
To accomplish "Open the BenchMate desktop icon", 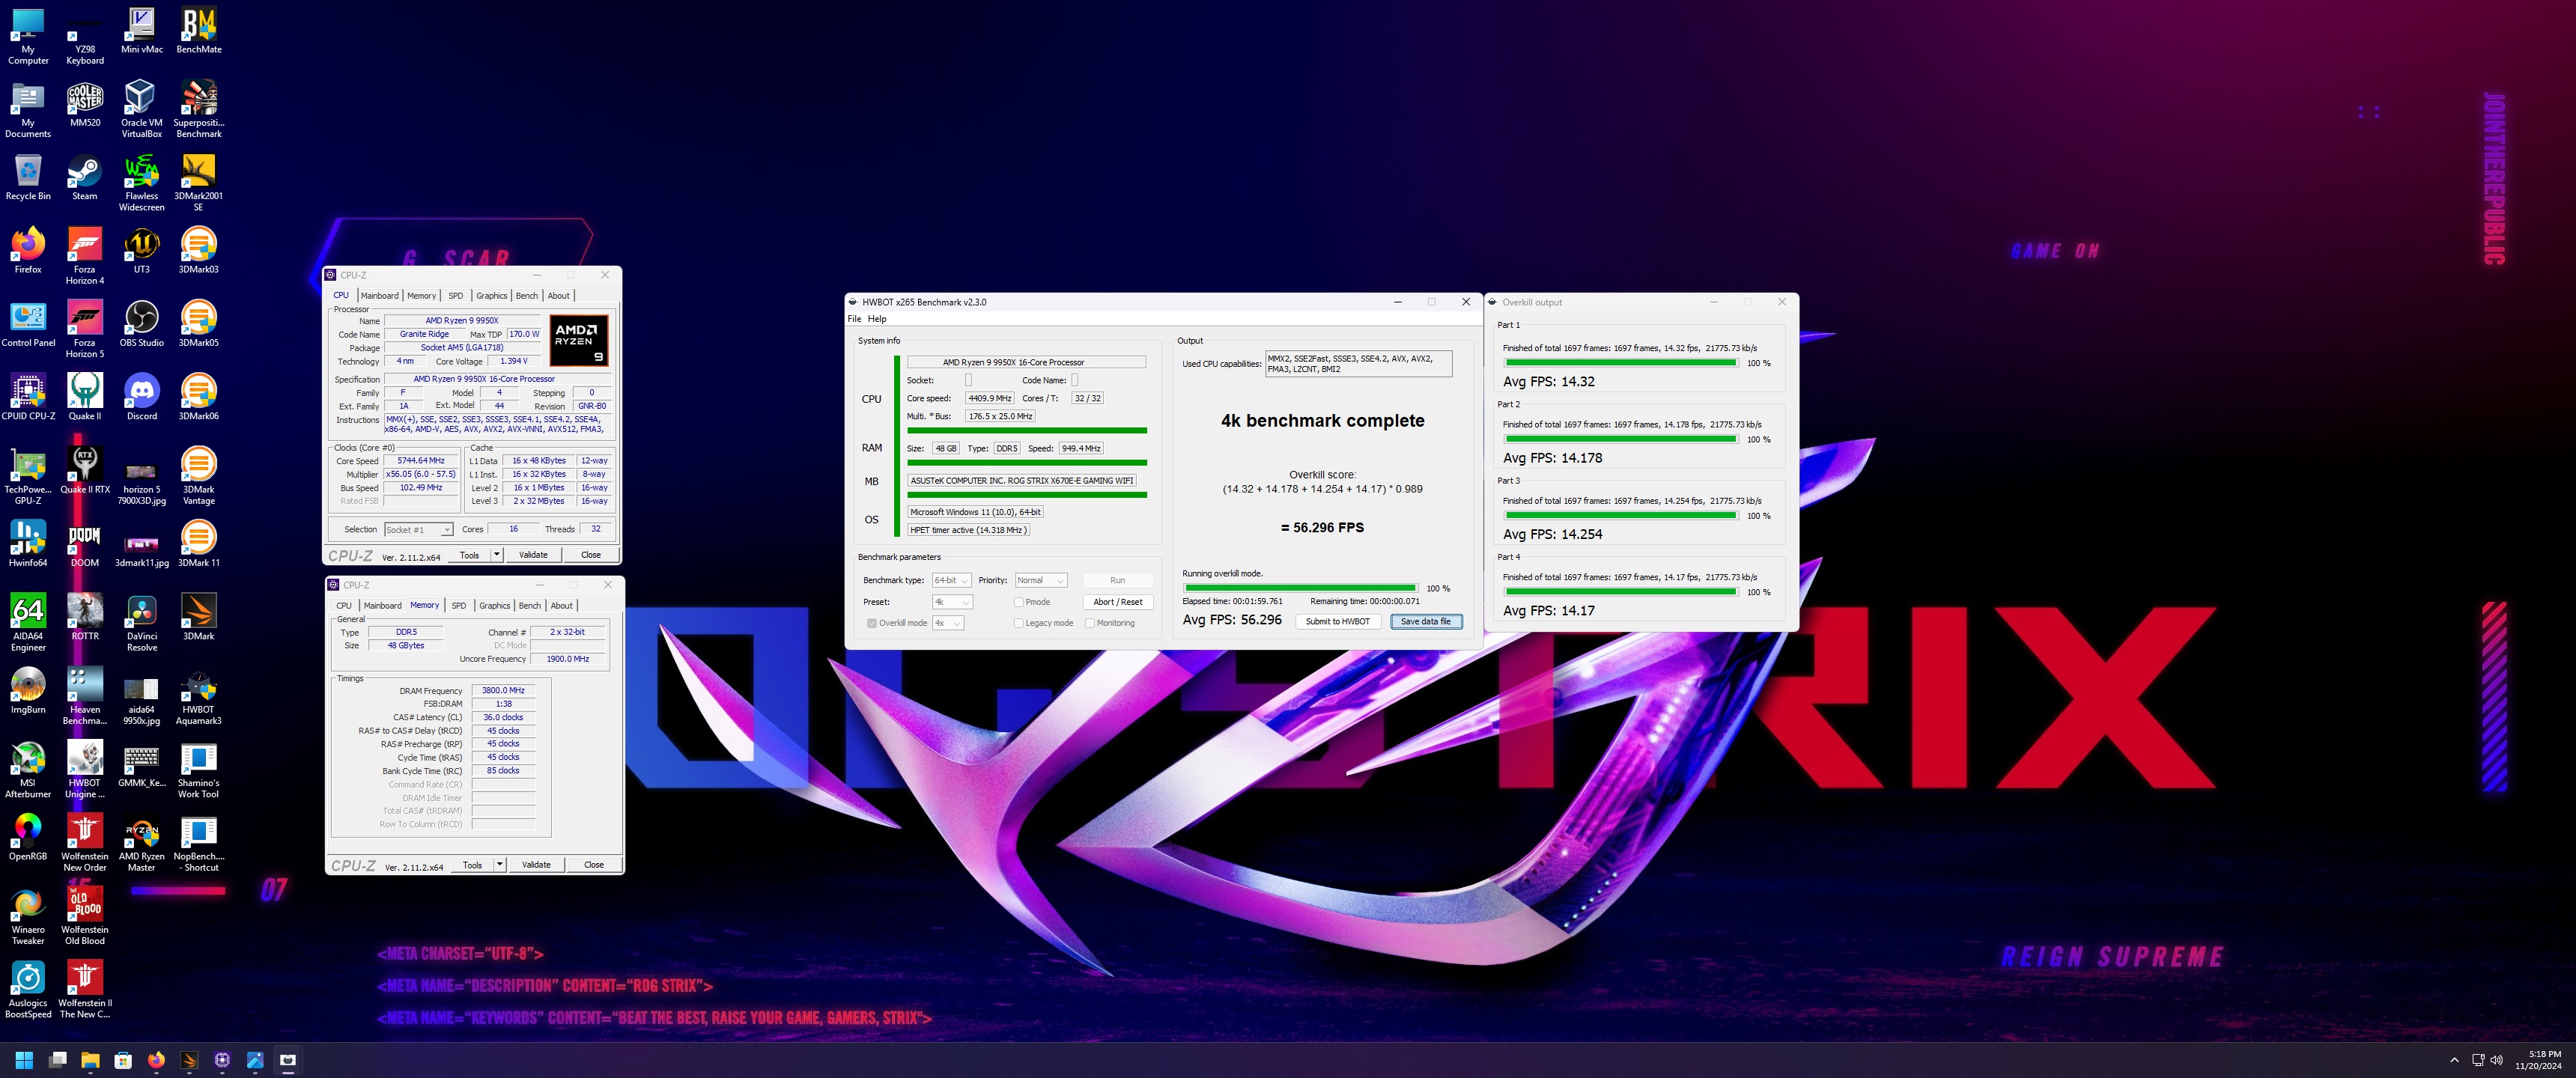I will click(x=199, y=31).
